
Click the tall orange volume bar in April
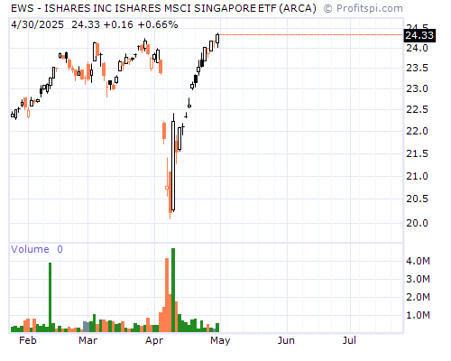pyautogui.click(x=167, y=295)
